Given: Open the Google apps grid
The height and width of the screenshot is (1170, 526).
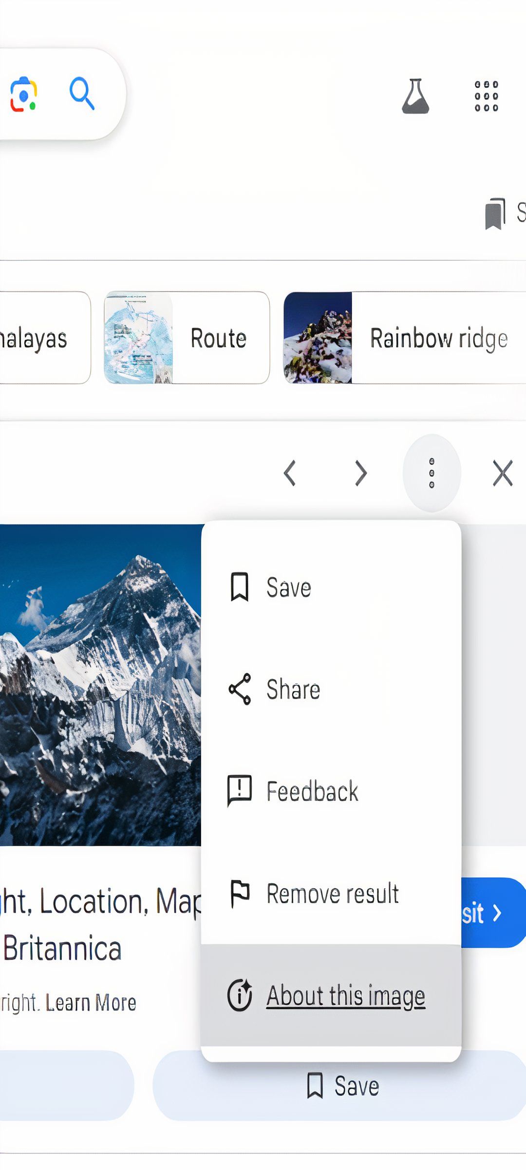Looking at the screenshot, I should [486, 96].
